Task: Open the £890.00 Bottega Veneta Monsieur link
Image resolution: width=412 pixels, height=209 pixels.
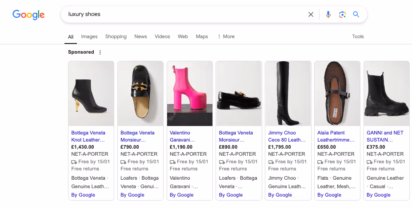Action: [x=236, y=136]
